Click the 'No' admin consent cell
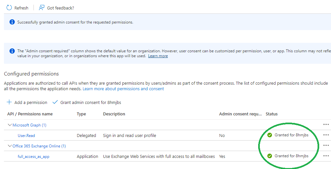 tap(222, 136)
